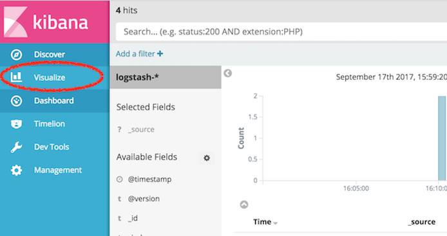Click the 16:05:00 axis label
This screenshot has height=236, width=447.
[356, 188]
